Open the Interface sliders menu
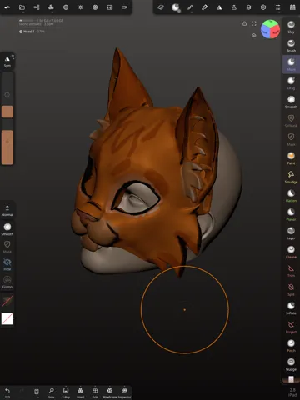Screen dimensions: 300x400 278,7
